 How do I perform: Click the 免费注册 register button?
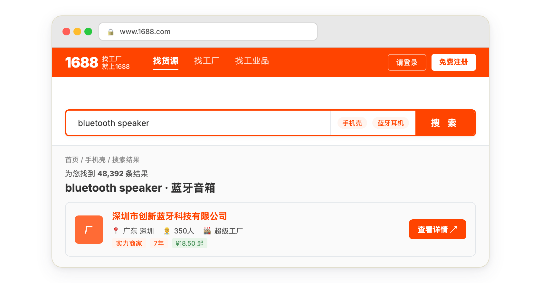click(454, 62)
